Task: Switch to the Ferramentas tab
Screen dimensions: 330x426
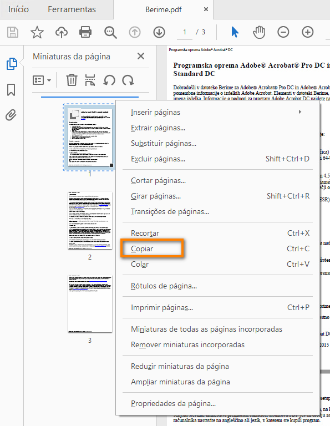Action: (72, 9)
